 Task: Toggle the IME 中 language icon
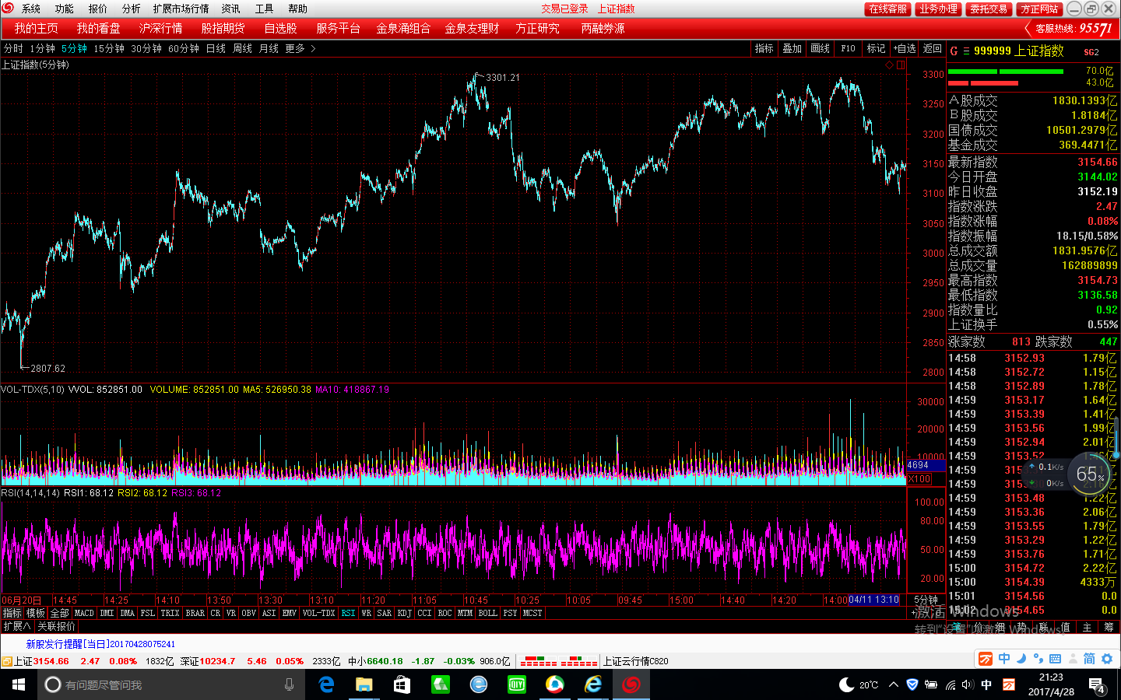point(1004,659)
